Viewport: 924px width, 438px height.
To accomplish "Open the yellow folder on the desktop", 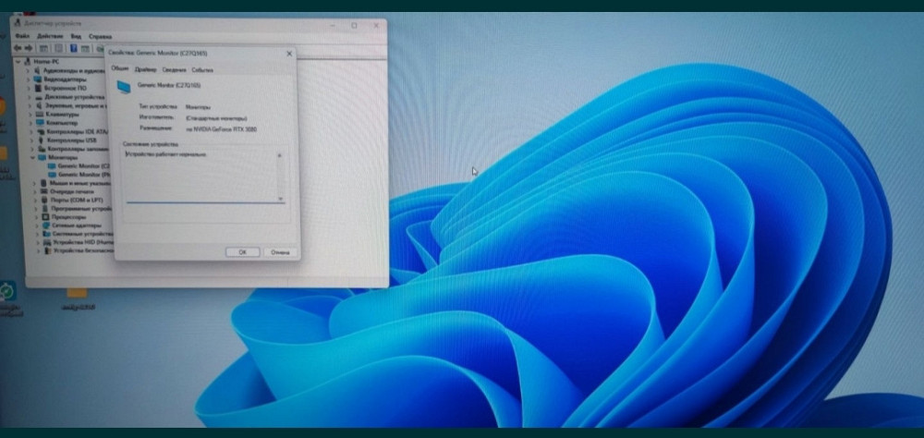I will point(78,293).
